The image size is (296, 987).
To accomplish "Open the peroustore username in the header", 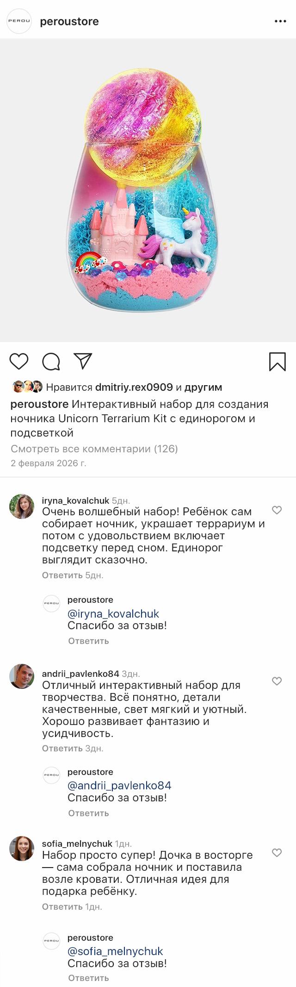I will pyautogui.click(x=69, y=21).
